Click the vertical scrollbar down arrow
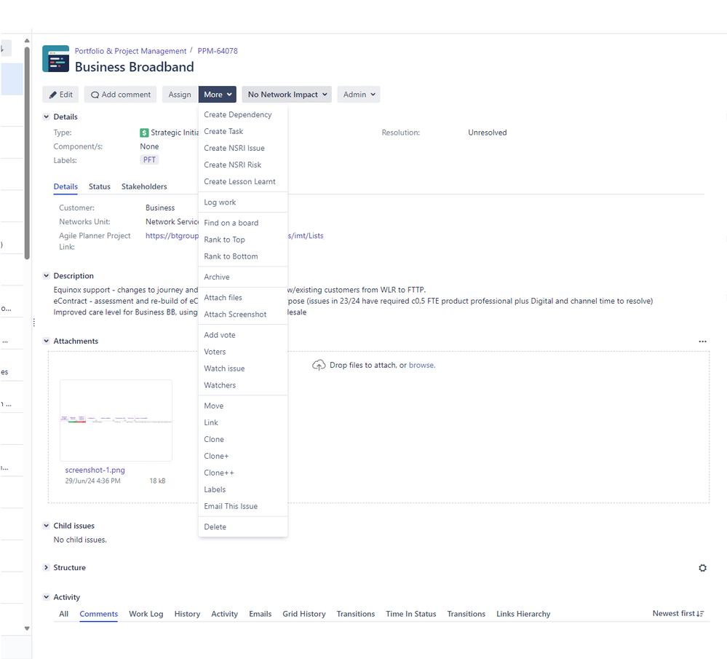 pyautogui.click(x=27, y=628)
